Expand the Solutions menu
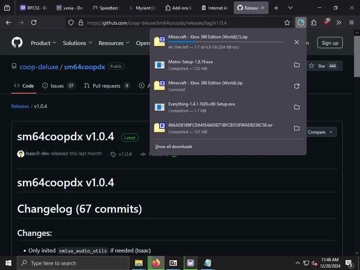This screenshot has height=270, width=360. (x=77, y=43)
